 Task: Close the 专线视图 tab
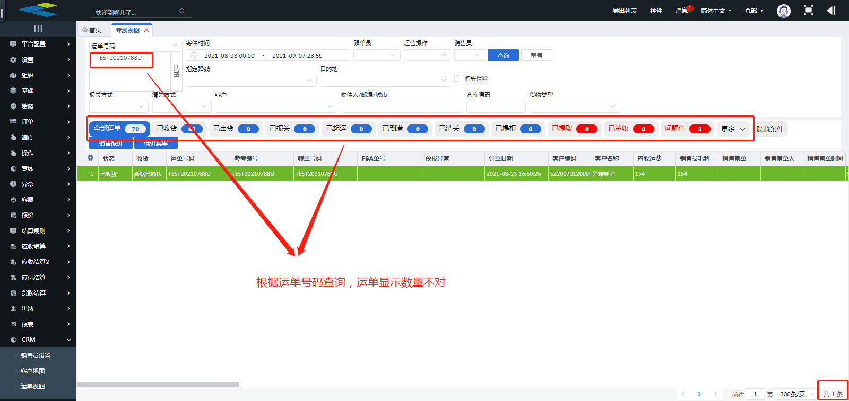pos(146,30)
